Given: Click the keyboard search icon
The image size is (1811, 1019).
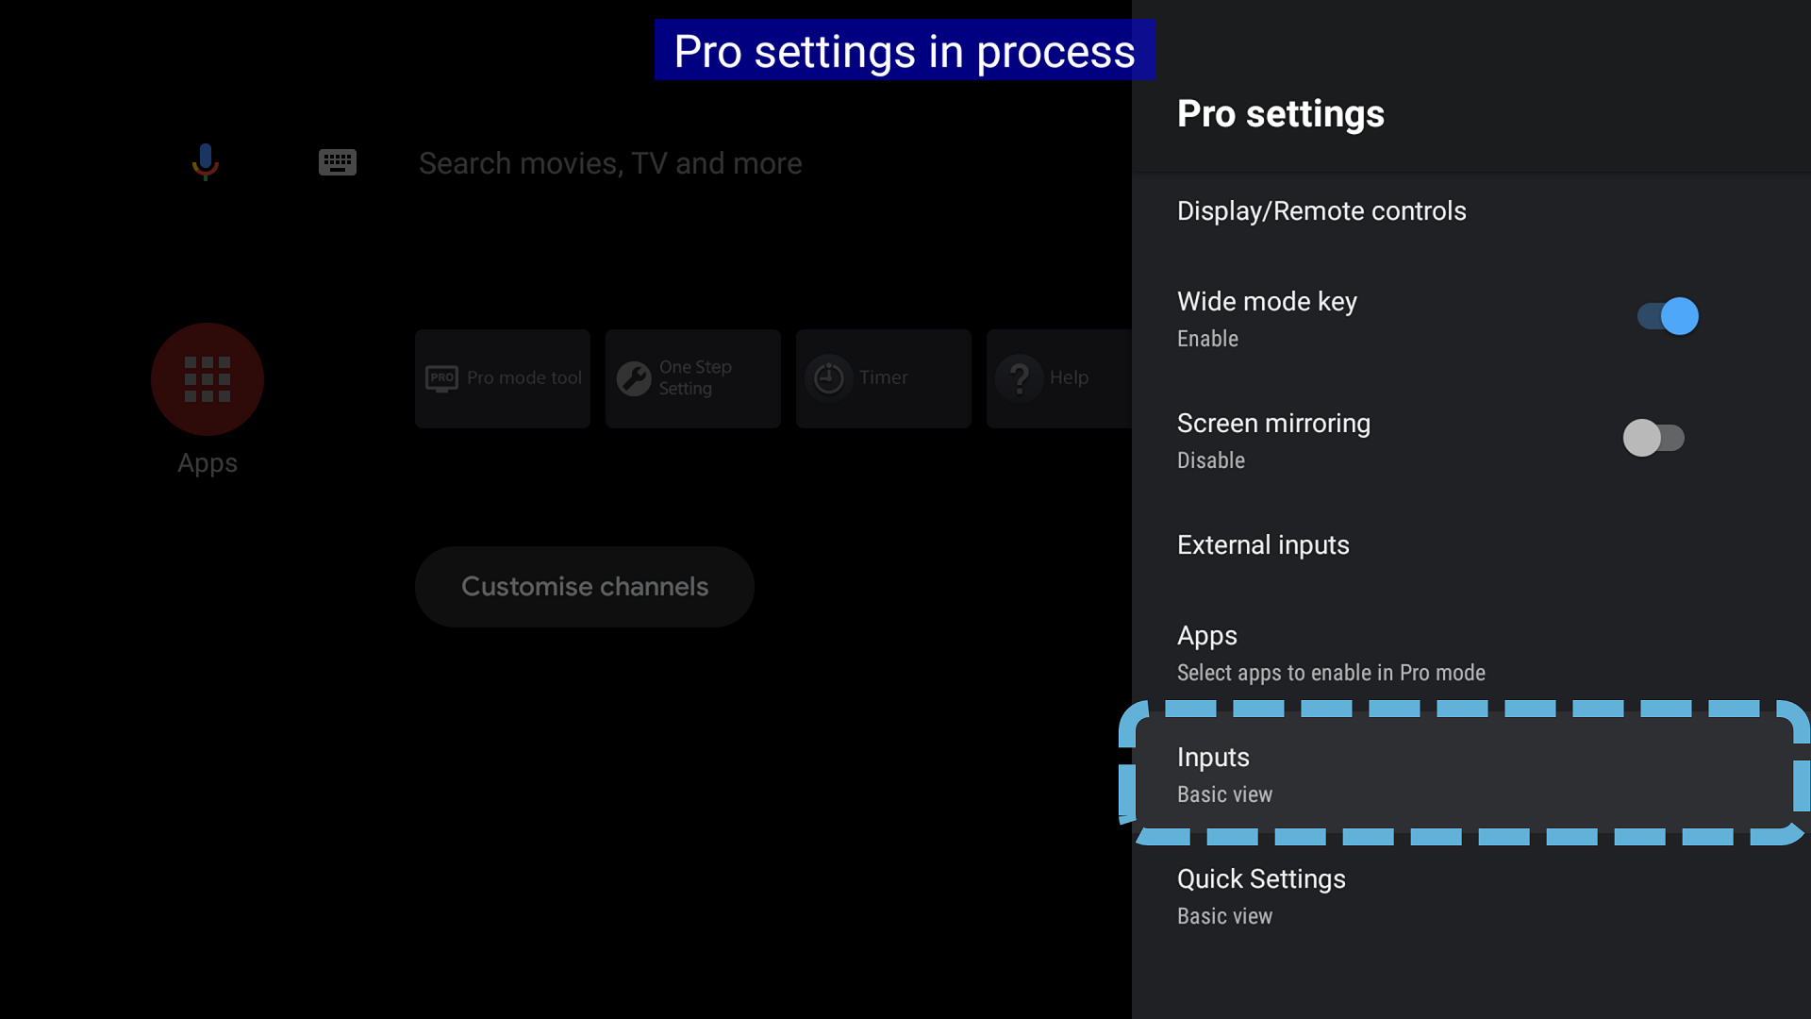Looking at the screenshot, I should click(337, 162).
